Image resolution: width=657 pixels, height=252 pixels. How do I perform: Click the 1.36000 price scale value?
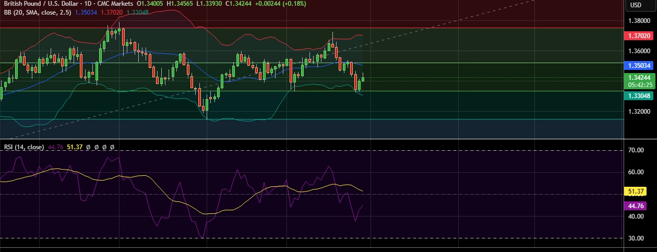point(639,51)
